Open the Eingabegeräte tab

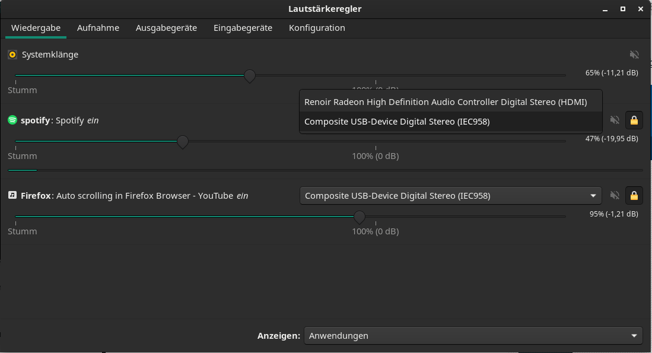(243, 28)
